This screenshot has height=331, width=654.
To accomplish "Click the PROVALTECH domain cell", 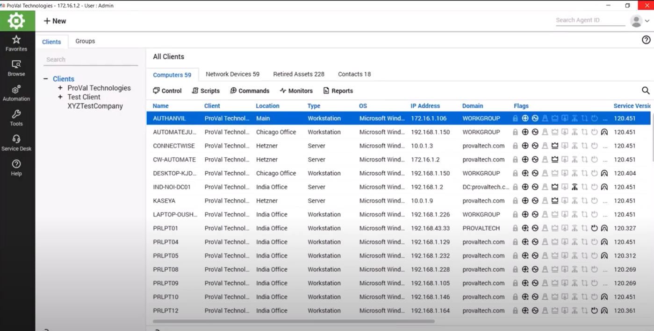I will click(x=481, y=228).
